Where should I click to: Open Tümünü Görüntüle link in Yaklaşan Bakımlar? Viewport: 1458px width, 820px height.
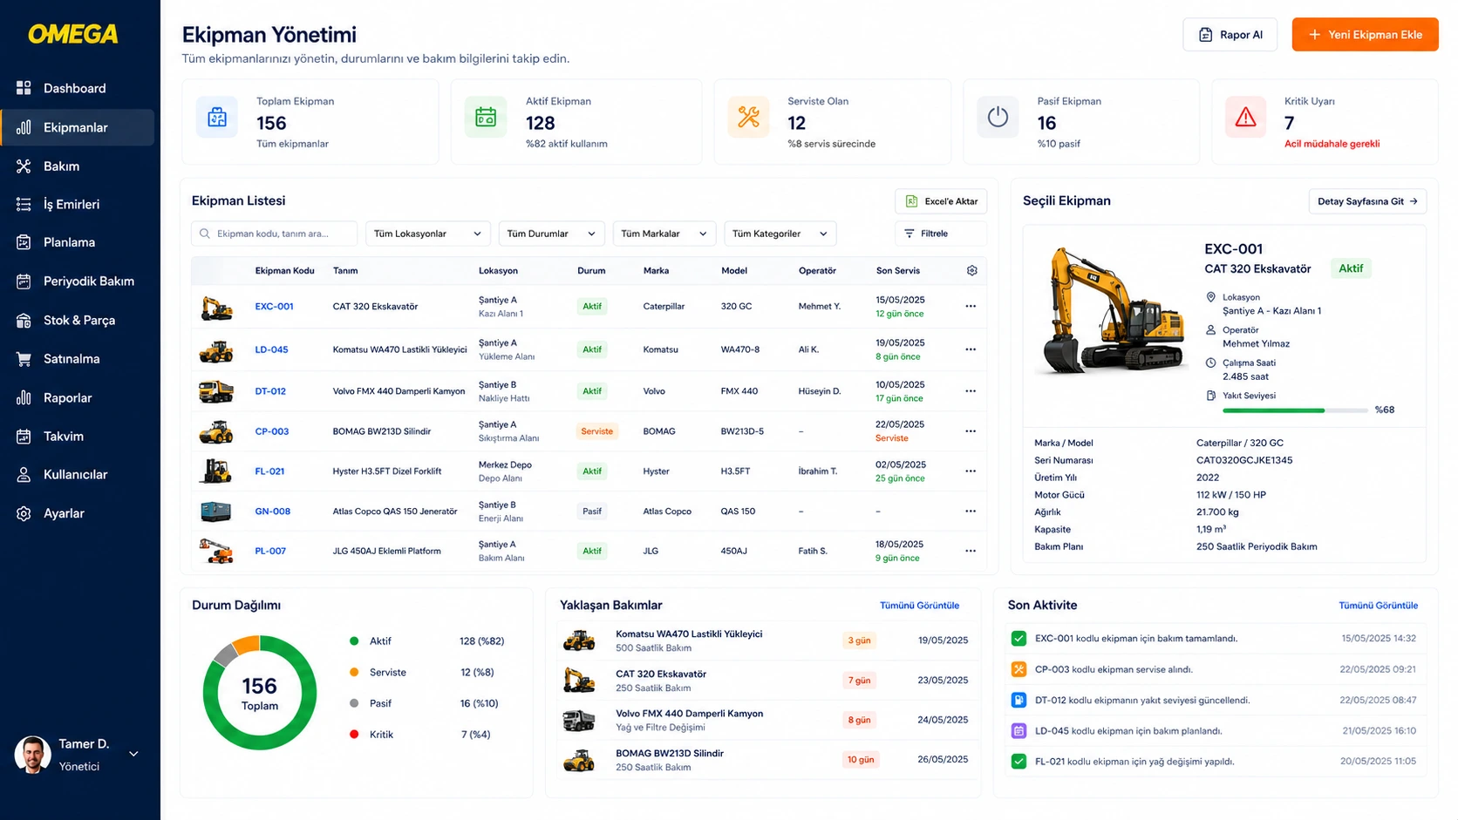(x=919, y=606)
